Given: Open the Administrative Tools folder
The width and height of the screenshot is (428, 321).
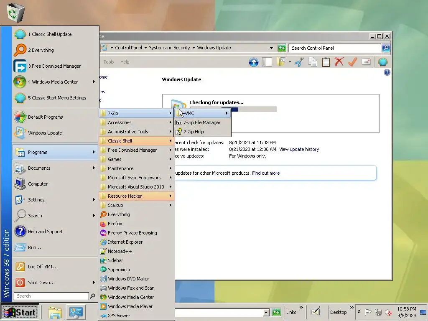Looking at the screenshot, I should pos(137,132).
